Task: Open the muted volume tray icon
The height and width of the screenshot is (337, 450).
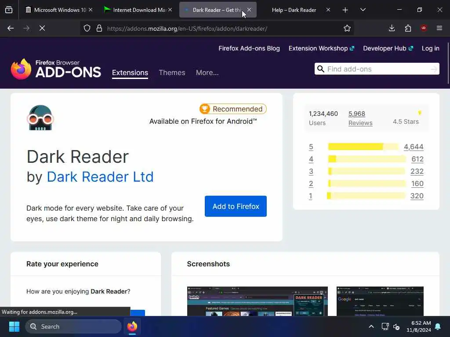Action: 397,326
